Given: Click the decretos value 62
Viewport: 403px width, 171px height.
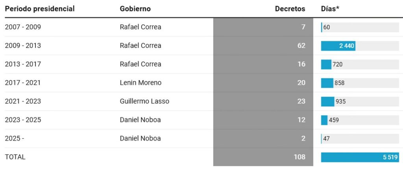Looking at the screenshot, I should click(x=301, y=45).
